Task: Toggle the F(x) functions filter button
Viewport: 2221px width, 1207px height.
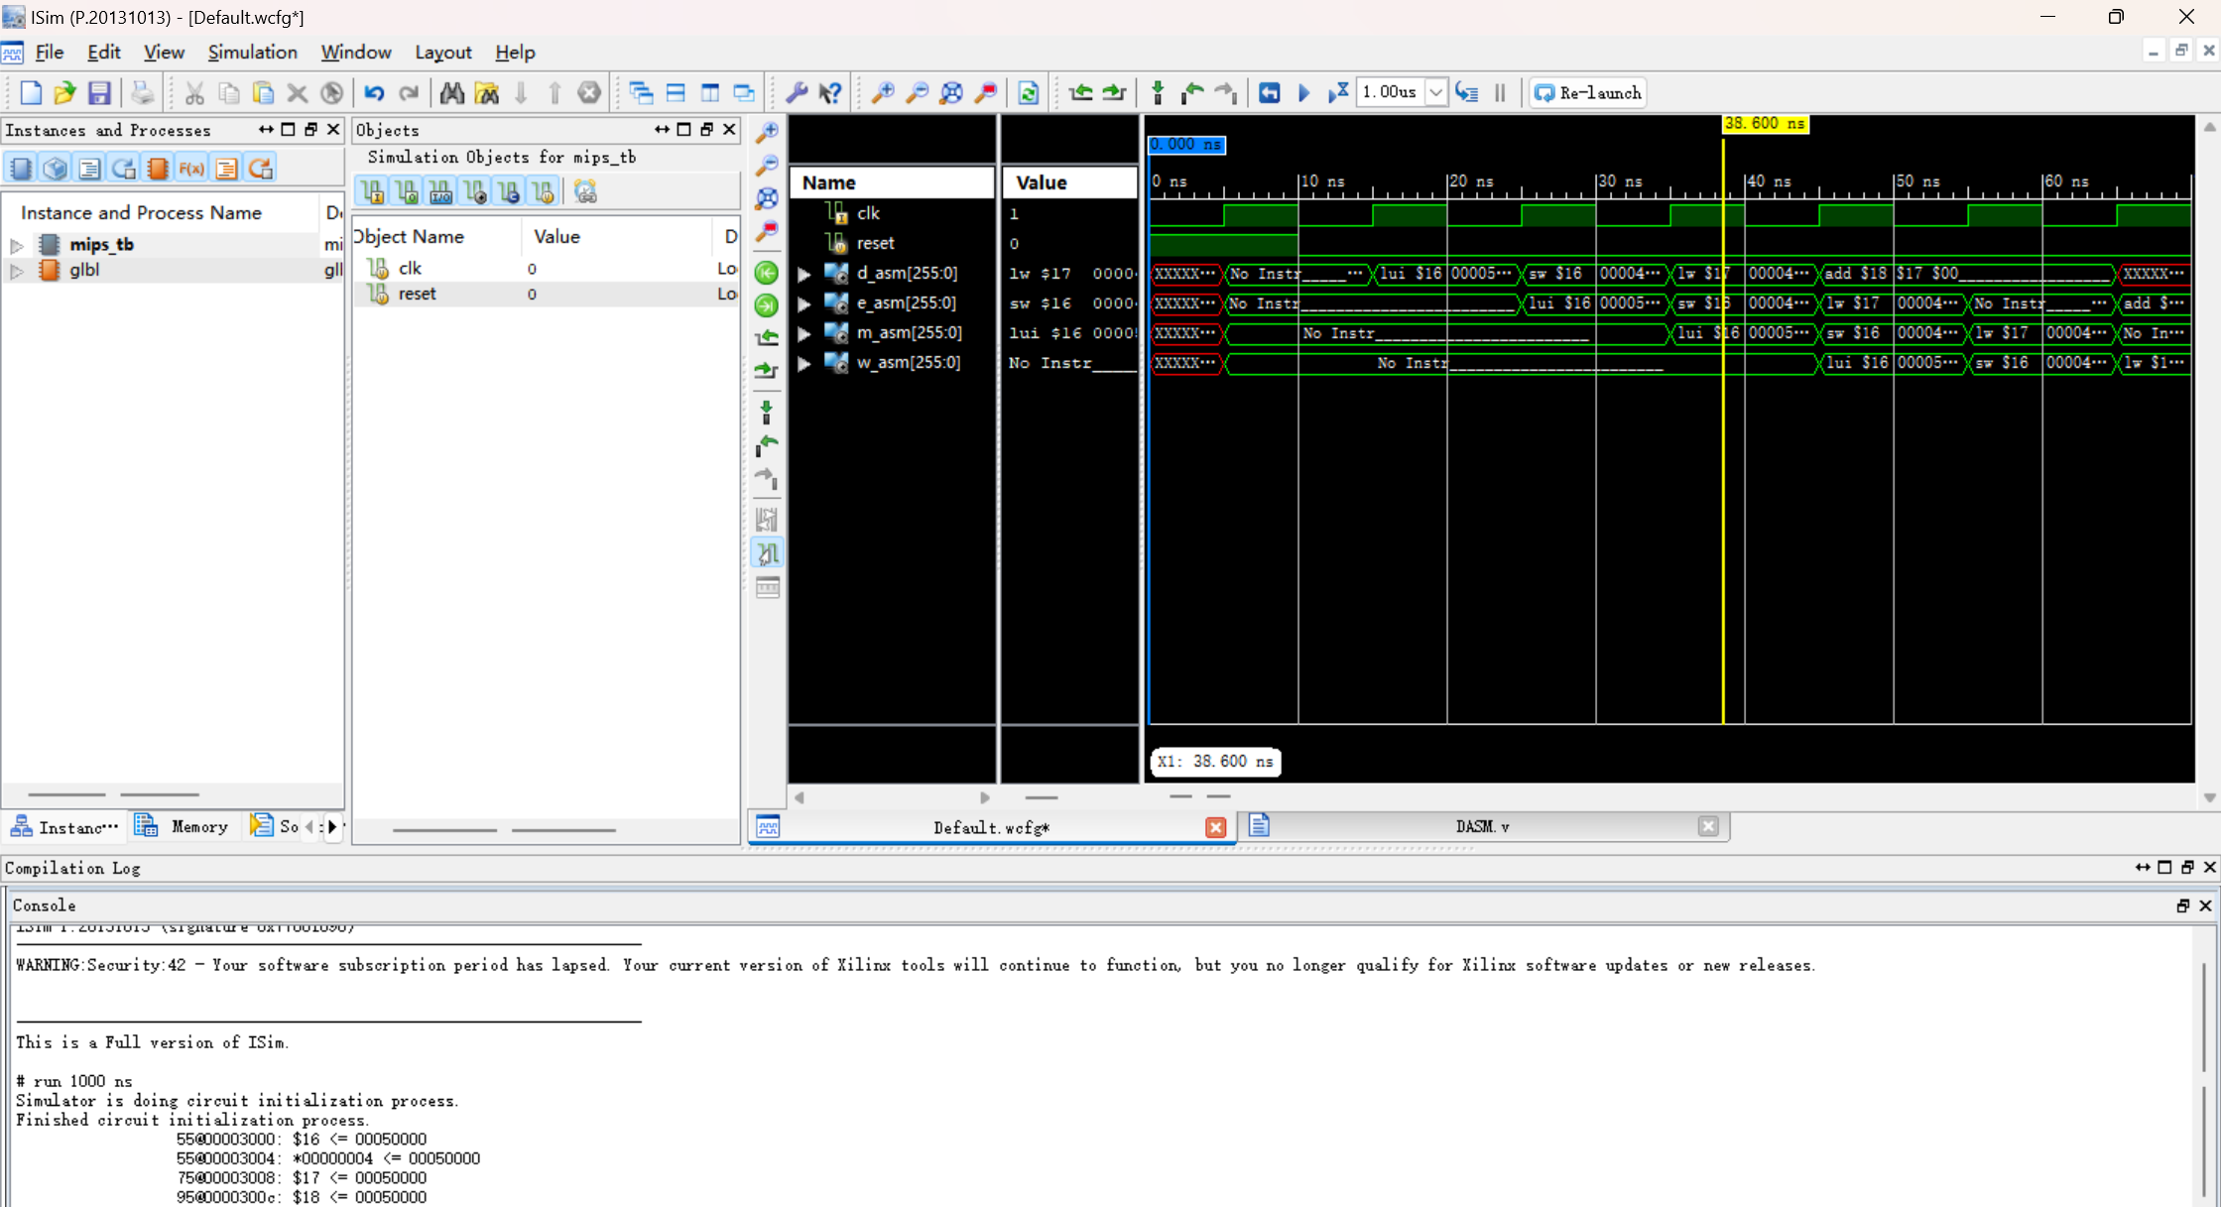Action: click(x=191, y=169)
